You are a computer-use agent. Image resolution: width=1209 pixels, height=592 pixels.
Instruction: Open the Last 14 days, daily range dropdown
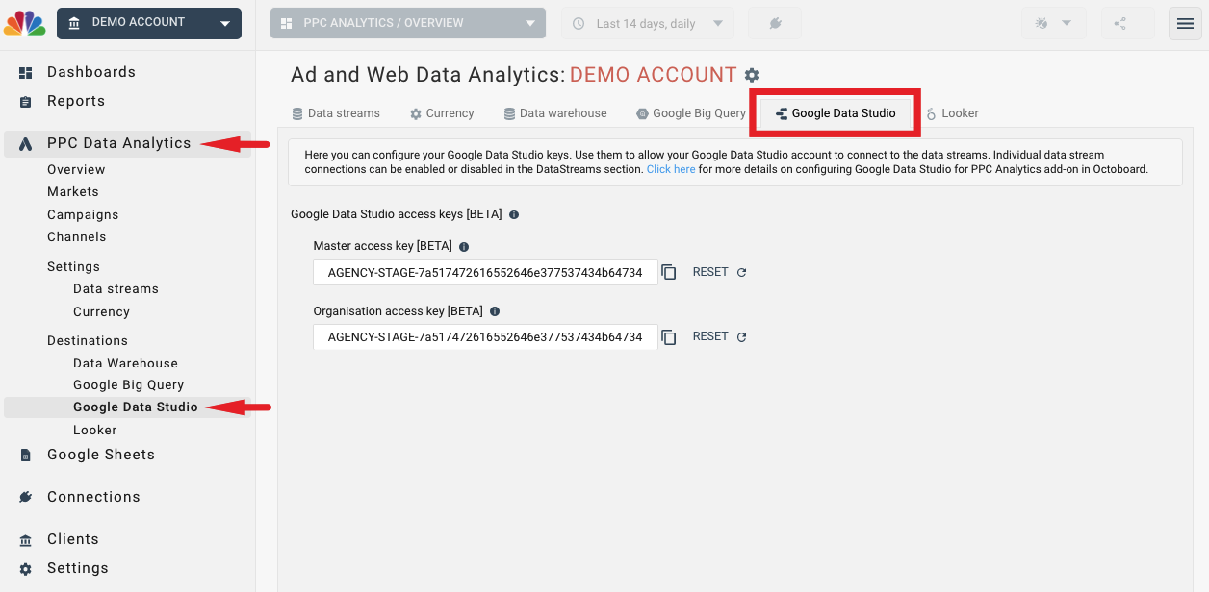(647, 23)
